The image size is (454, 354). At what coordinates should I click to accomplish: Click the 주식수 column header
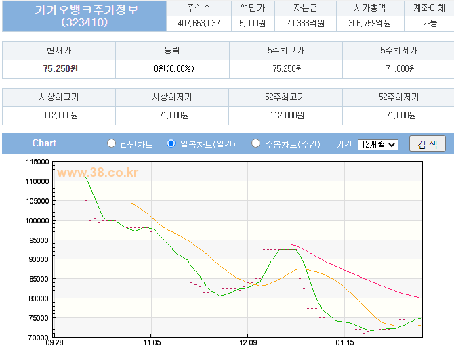(x=199, y=8)
